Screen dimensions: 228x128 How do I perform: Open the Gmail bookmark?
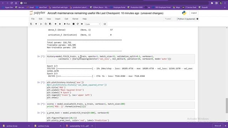pos(30,7)
